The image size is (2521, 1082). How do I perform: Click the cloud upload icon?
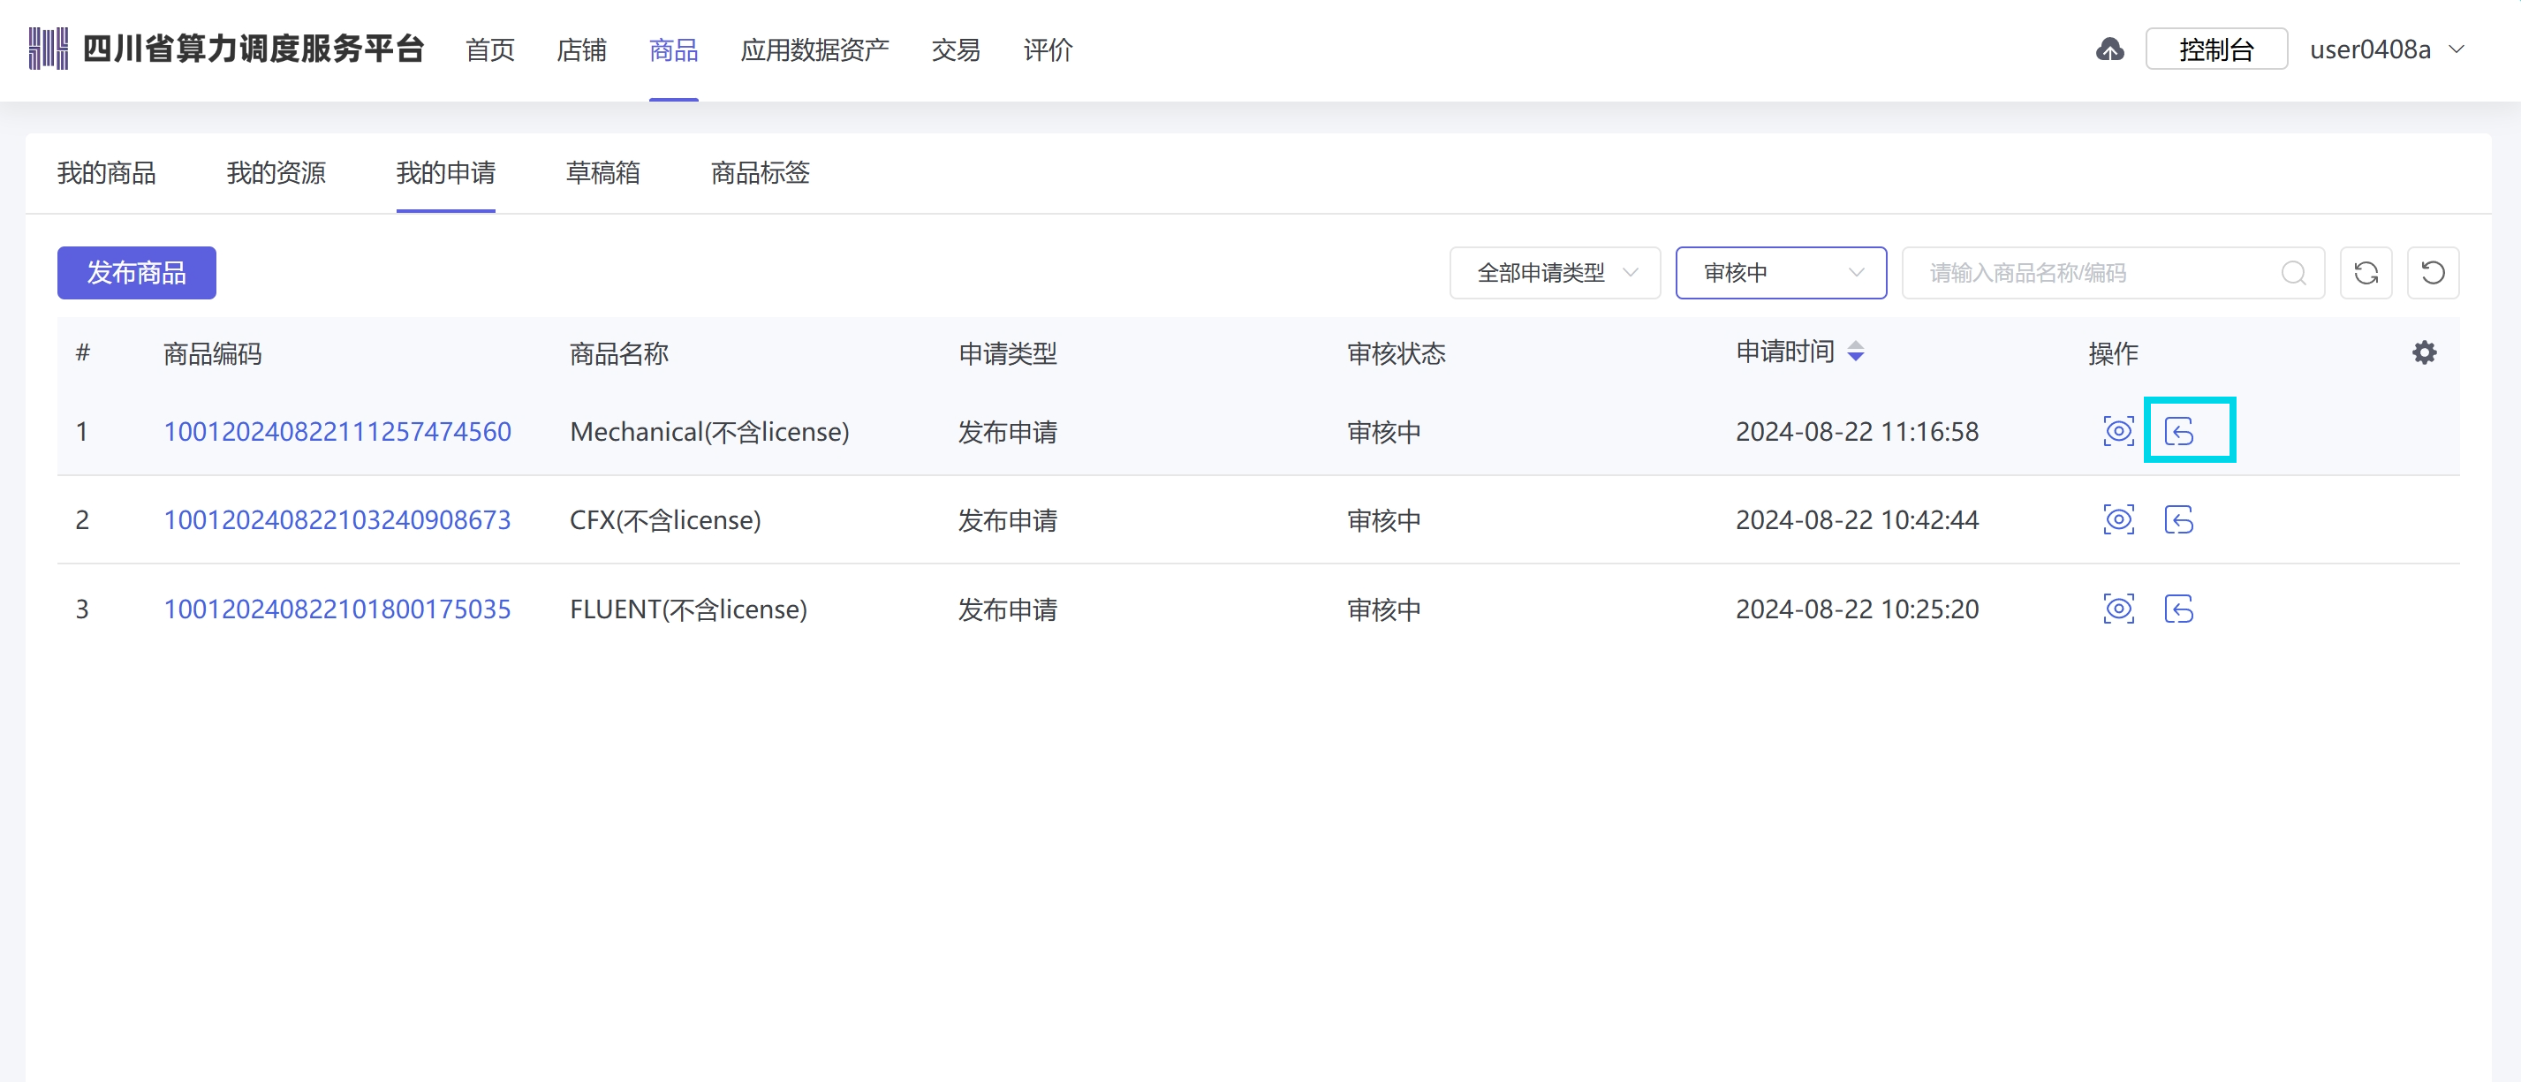coord(2110,49)
